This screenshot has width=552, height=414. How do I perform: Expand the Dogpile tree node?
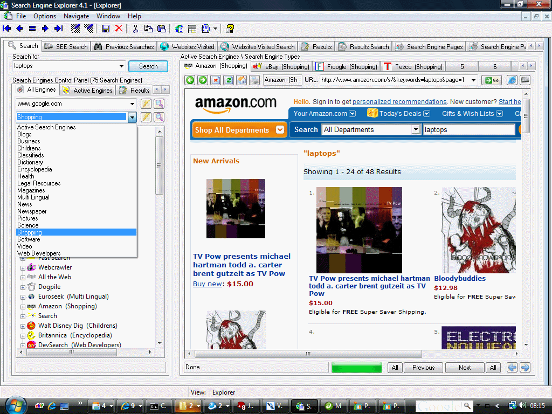click(x=23, y=287)
